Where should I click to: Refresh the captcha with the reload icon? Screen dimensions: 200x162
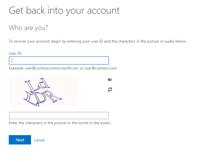(110, 89)
